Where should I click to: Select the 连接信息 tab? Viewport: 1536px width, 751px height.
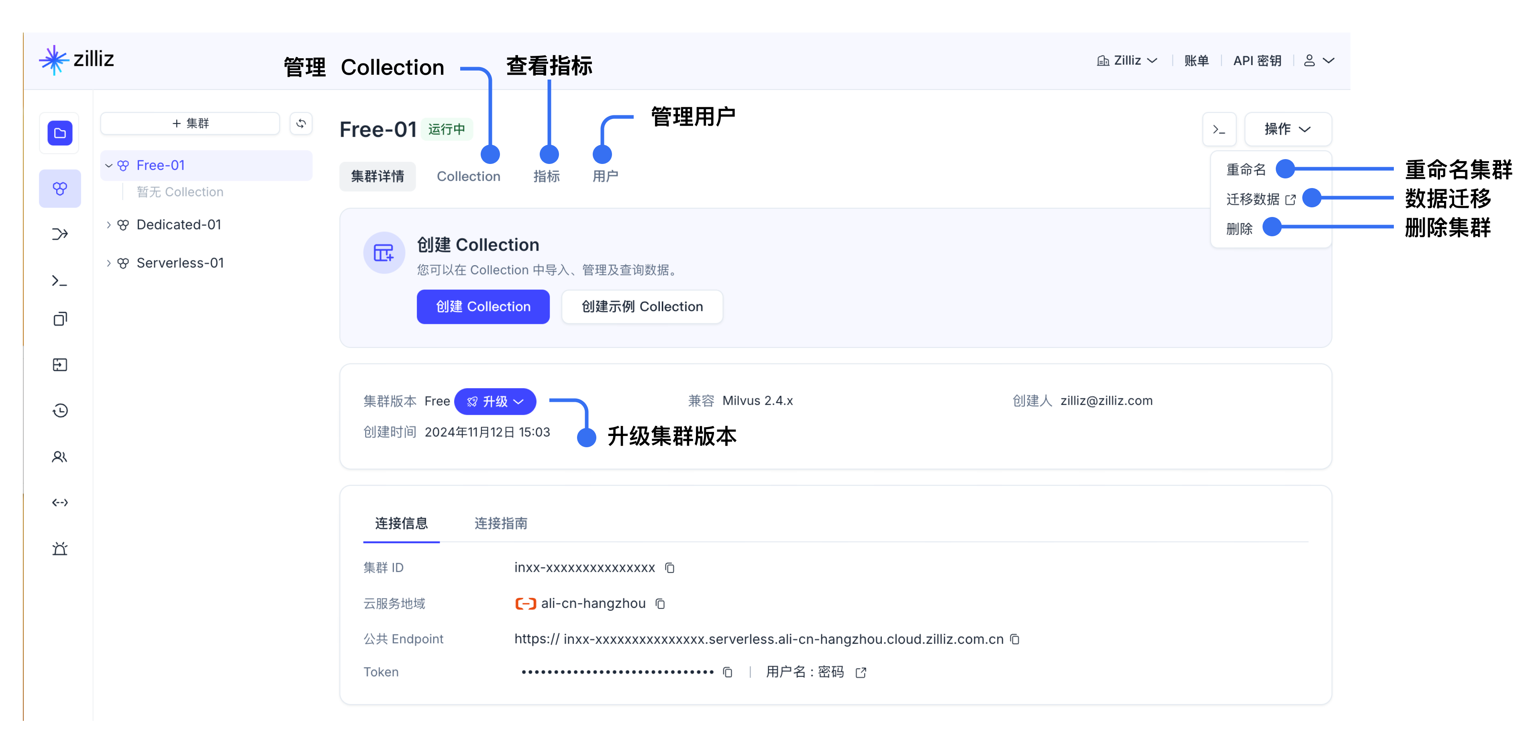(401, 523)
